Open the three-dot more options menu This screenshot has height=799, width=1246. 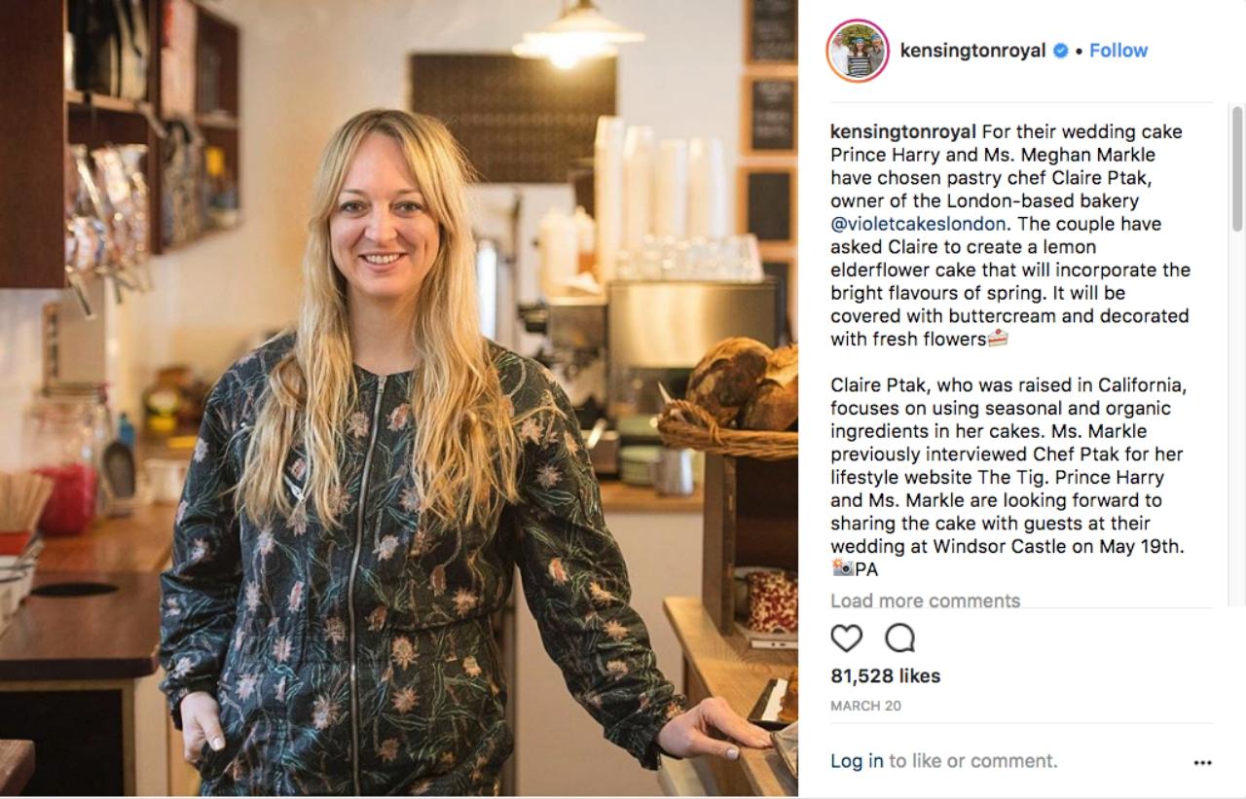[x=1202, y=763]
